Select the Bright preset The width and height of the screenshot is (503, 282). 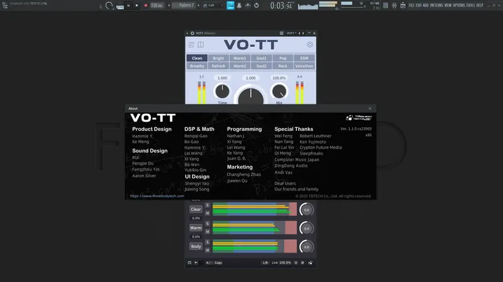[x=218, y=58]
